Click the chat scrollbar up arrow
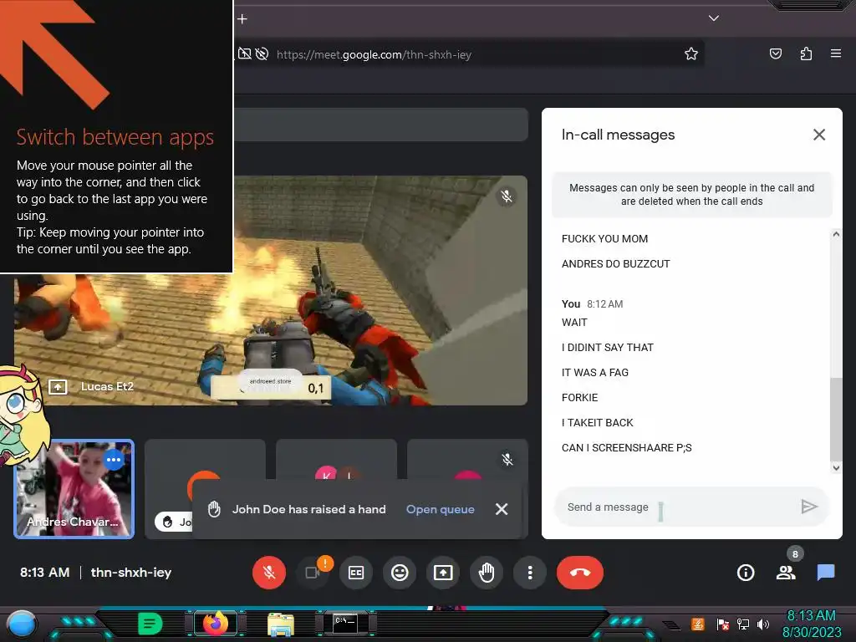The image size is (856, 642). [x=836, y=234]
